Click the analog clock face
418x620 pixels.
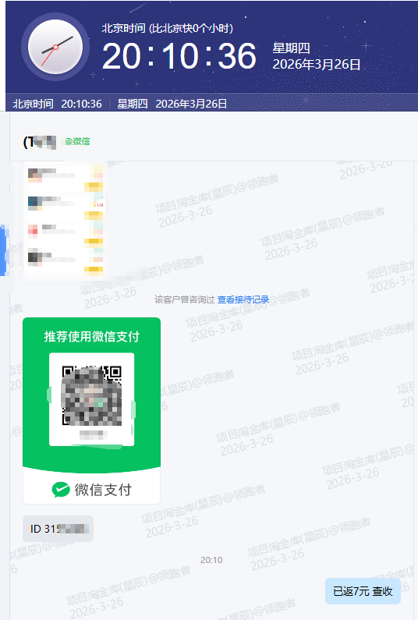[x=55, y=47]
